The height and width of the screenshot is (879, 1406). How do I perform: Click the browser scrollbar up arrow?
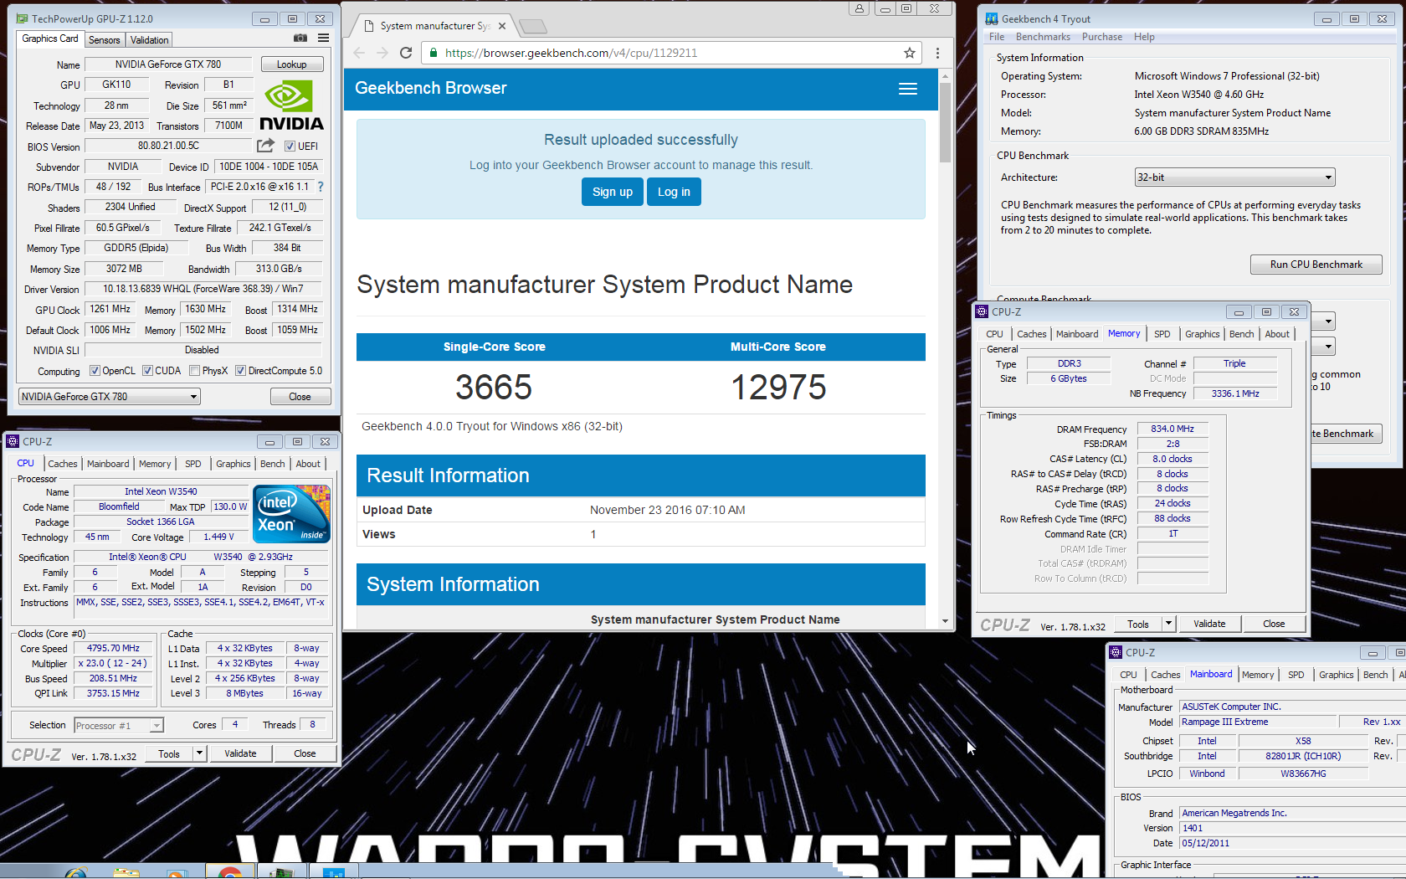coord(945,75)
